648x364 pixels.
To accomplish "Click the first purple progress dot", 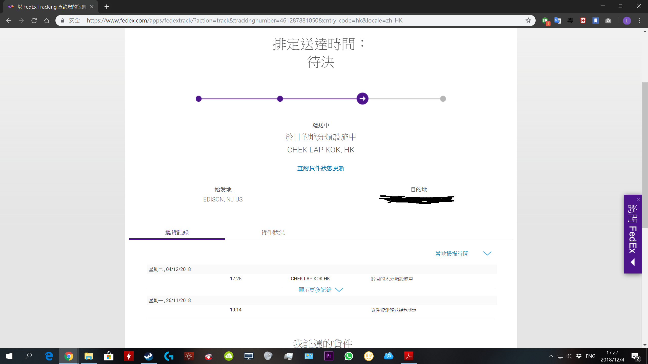I will (x=199, y=99).
